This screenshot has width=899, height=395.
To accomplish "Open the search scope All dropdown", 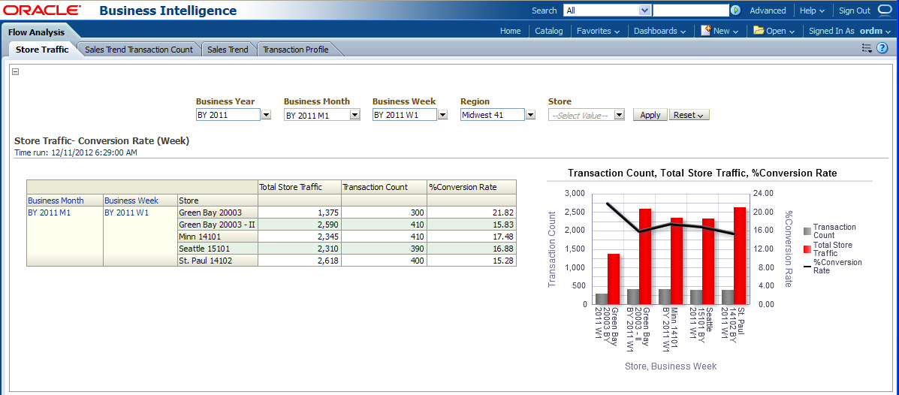I will pyautogui.click(x=644, y=11).
